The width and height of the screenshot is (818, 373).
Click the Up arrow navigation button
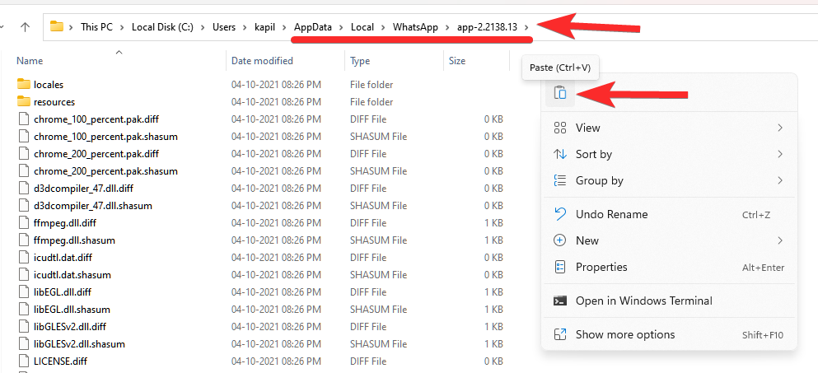point(25,27)
